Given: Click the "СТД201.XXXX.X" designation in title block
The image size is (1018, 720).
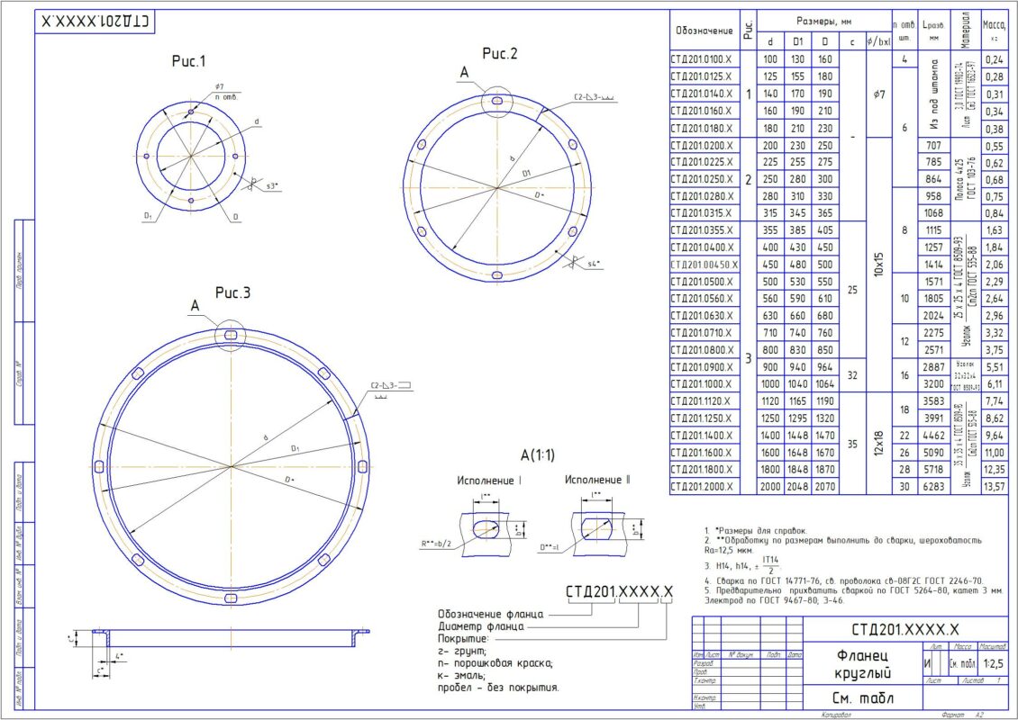Looking at the screenshot, I should tap(905, 629).
